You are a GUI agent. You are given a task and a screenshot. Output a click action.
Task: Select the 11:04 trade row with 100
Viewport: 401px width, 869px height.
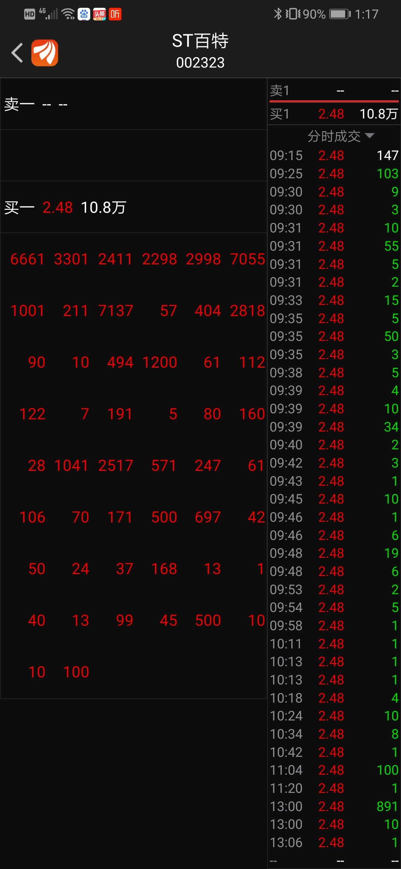coord(334,770)
